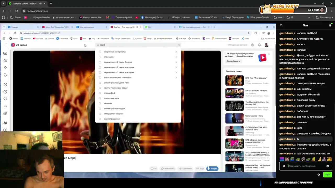The height and width of the screenshot is (188, 335).
Task: Remove 'стиль славянский chemodan' history entry
Action: (176, 78)
